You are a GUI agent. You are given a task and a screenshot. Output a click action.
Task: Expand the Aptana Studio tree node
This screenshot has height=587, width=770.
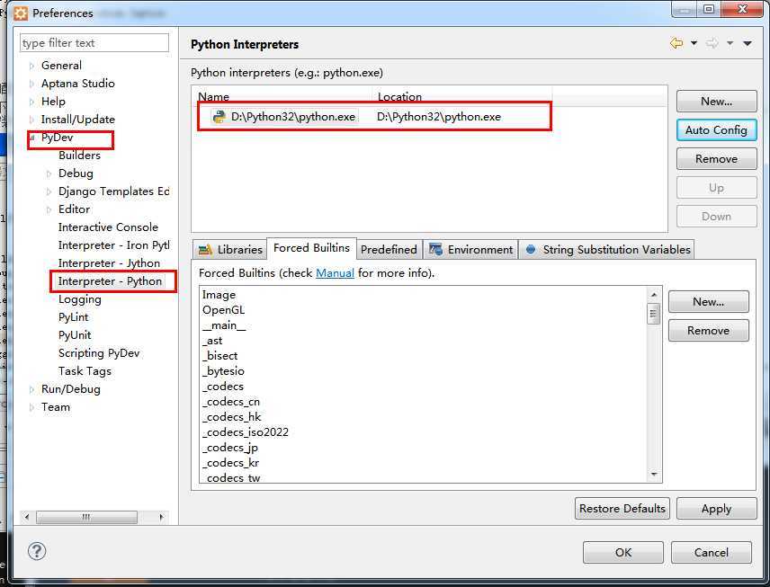click(x=31, y=84)
